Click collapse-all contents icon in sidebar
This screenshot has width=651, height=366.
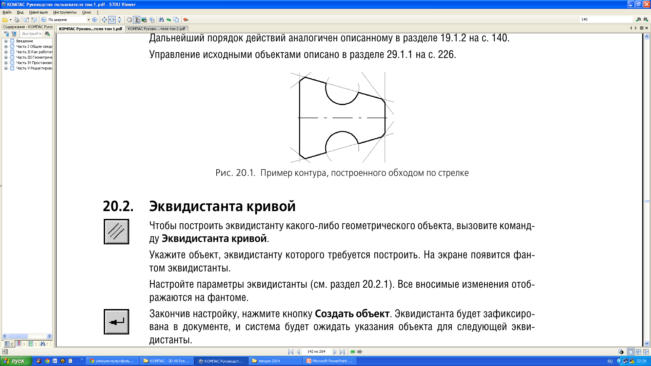(14, 34)
